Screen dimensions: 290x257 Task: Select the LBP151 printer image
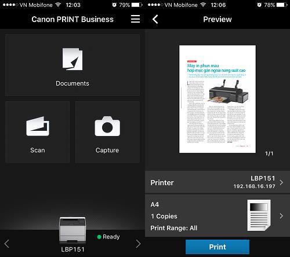72,230
